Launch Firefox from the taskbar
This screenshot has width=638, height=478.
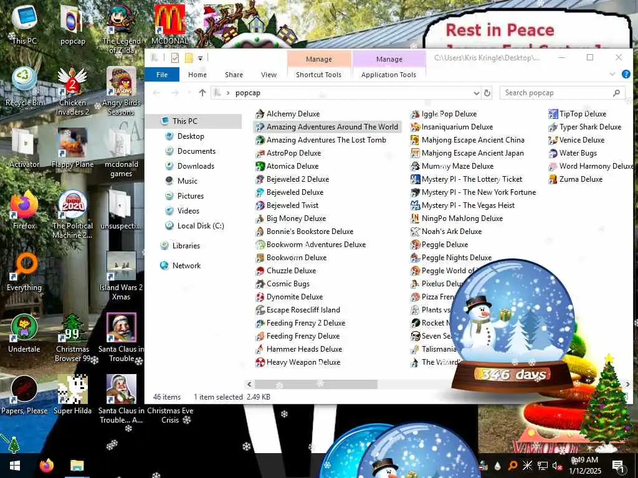46,466
